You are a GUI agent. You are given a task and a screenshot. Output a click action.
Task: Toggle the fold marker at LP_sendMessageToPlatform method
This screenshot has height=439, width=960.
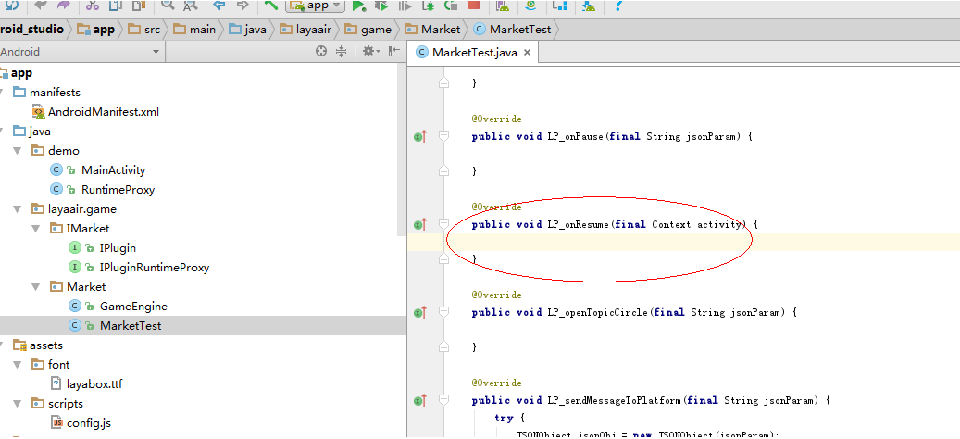(443, 400)
